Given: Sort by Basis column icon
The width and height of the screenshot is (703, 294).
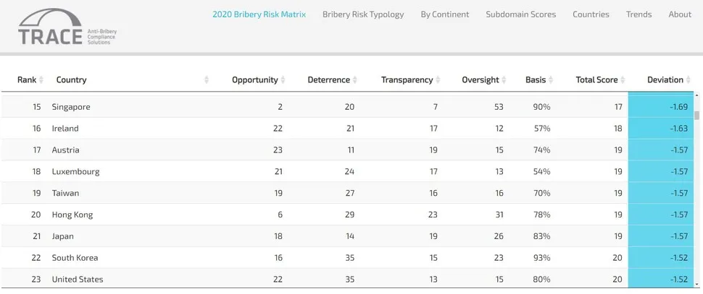Looking at the screenshot, I should (552, 80).
